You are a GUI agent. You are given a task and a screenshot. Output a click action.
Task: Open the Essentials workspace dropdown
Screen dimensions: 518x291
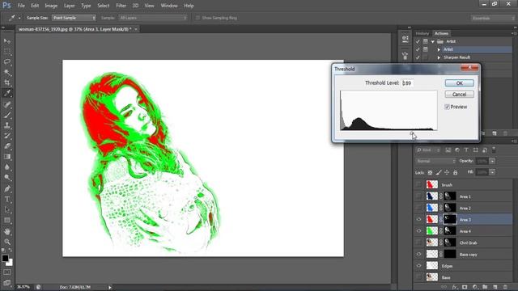(493, 18)
